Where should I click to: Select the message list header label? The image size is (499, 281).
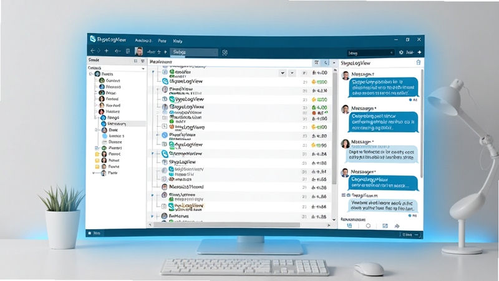[x=161, y=62]
